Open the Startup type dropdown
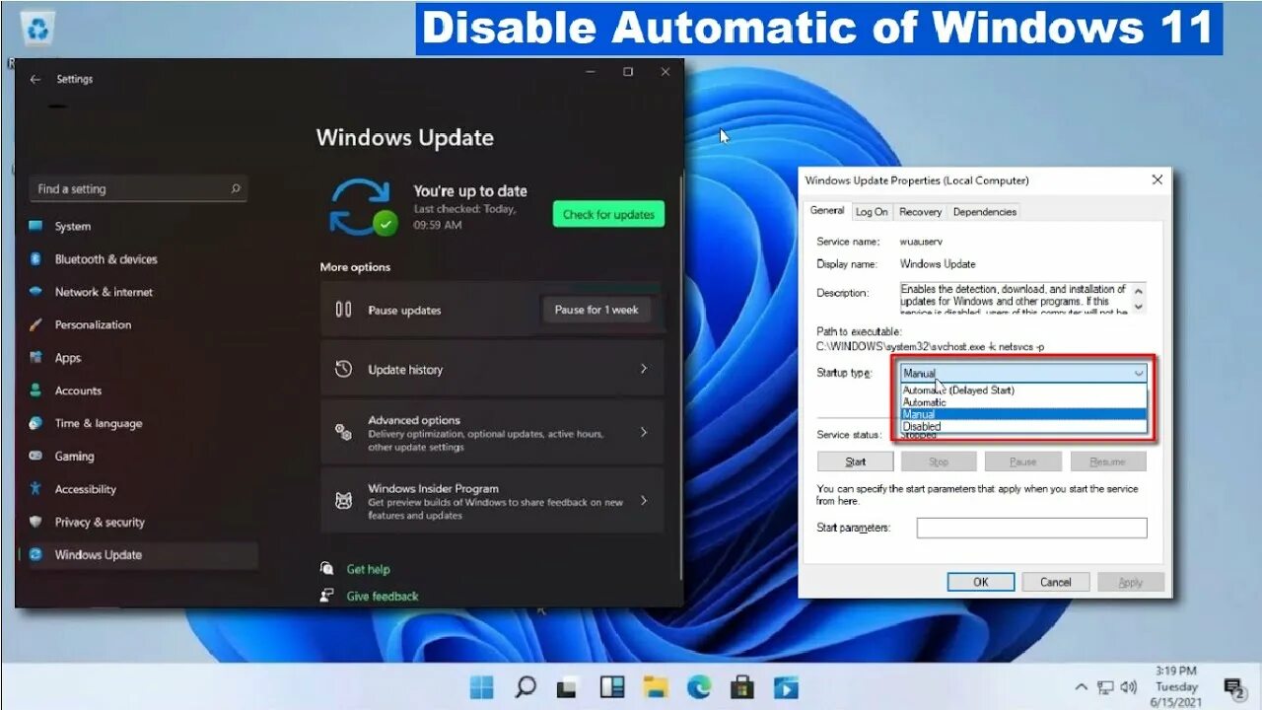The width and height of the screenshot is (1262, 710). click(1023, 373)
